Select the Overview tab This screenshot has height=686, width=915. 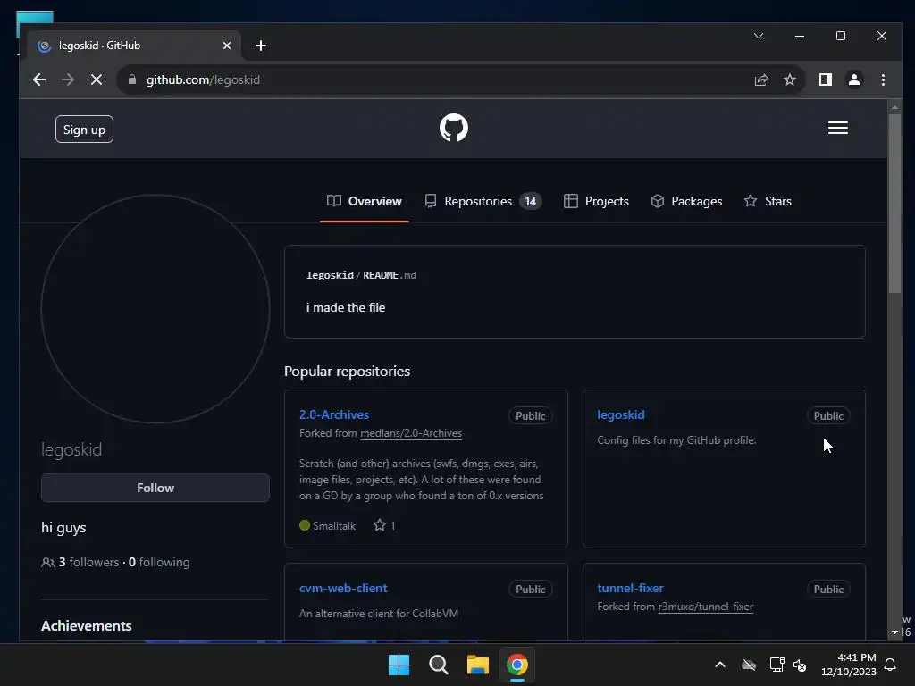click(x=365, y=201)
